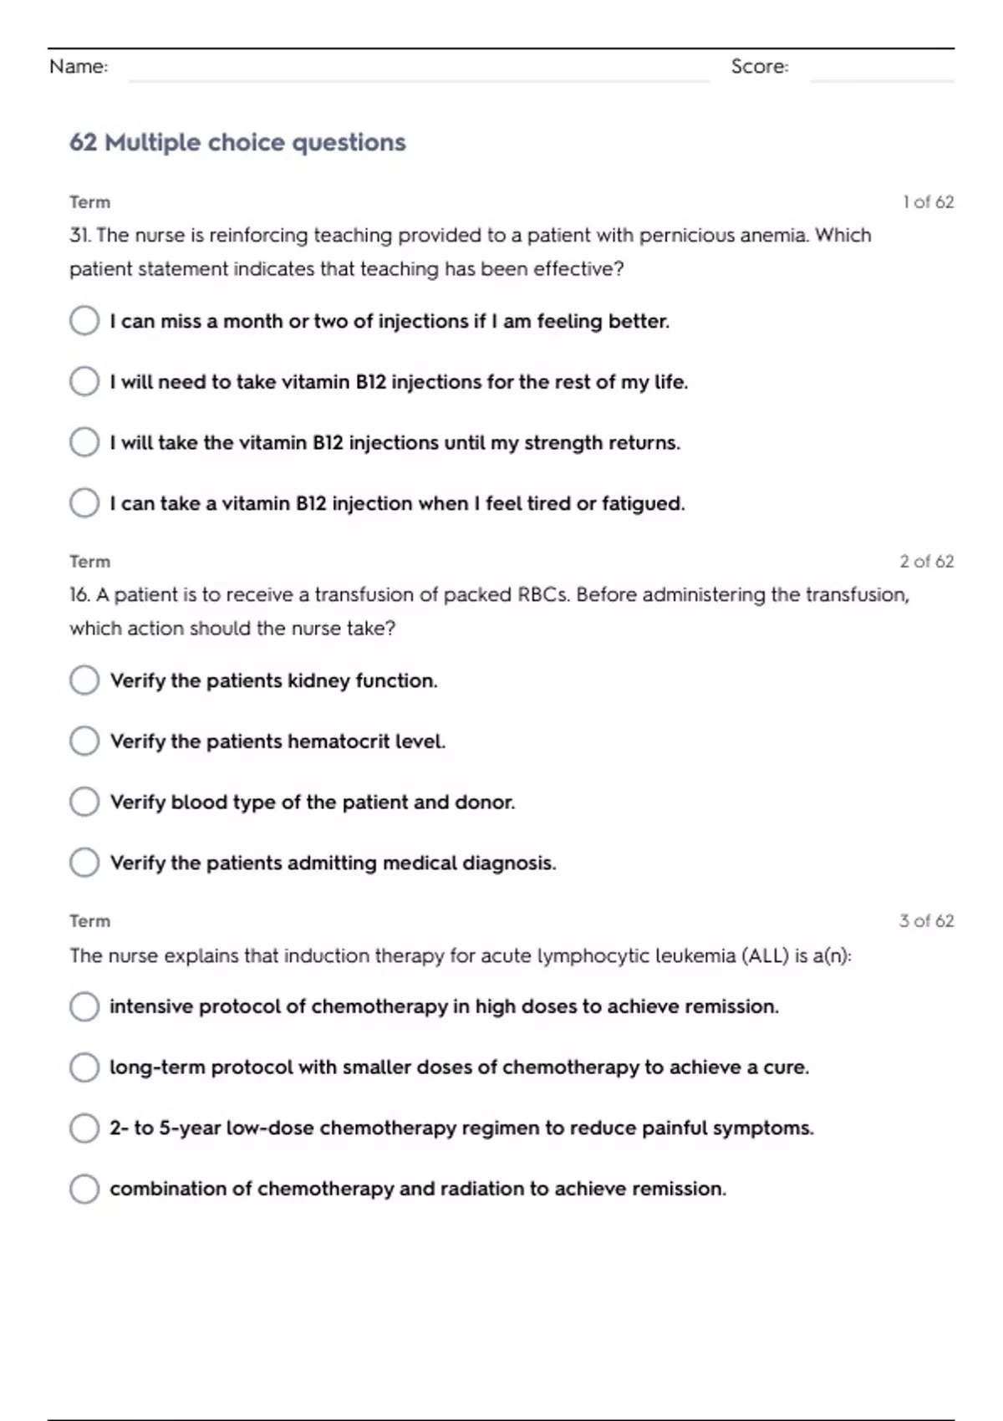Select 'Verify blood type of the patient and donor'
Image resolution: width=1003 pixels, height=1421 pixels.
84,802
